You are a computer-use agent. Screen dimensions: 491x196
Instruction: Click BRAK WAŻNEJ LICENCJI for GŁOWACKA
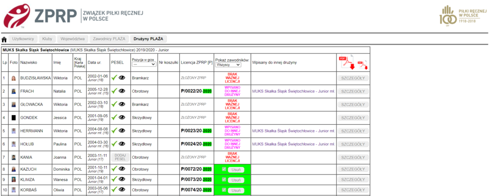pos(232,104)
